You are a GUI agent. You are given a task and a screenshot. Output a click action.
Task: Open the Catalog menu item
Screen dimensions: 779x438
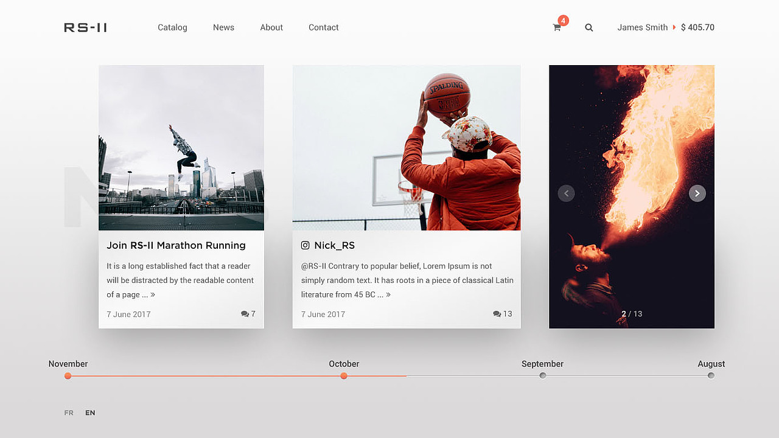172,27
